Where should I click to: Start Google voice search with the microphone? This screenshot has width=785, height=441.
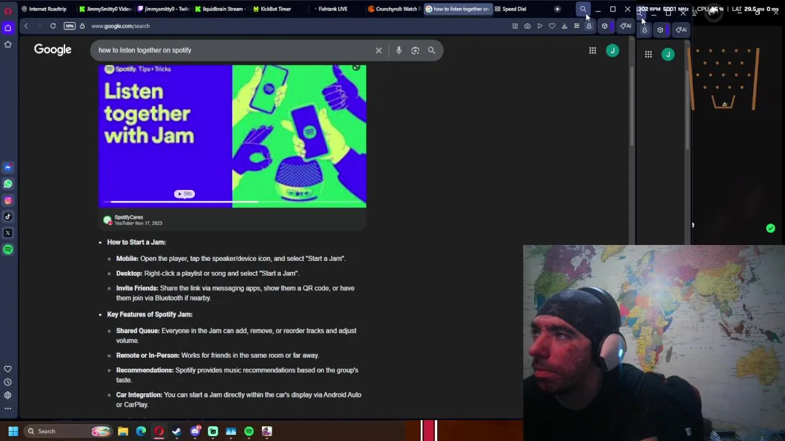(399, 50)
